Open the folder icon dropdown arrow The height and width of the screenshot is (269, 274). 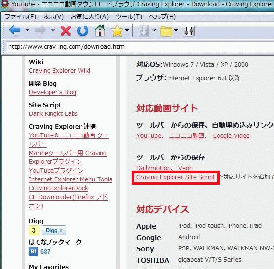click(x=176, y=30)
